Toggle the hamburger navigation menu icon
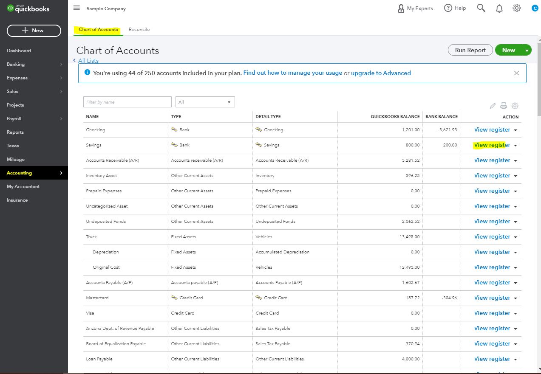Viewport: 541px width, 374px height. [76, 8]
